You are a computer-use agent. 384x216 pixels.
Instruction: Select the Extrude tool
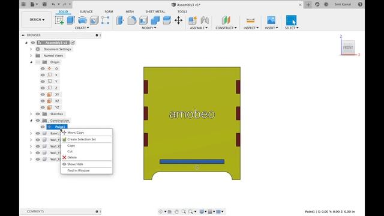[x=71, y=20]
